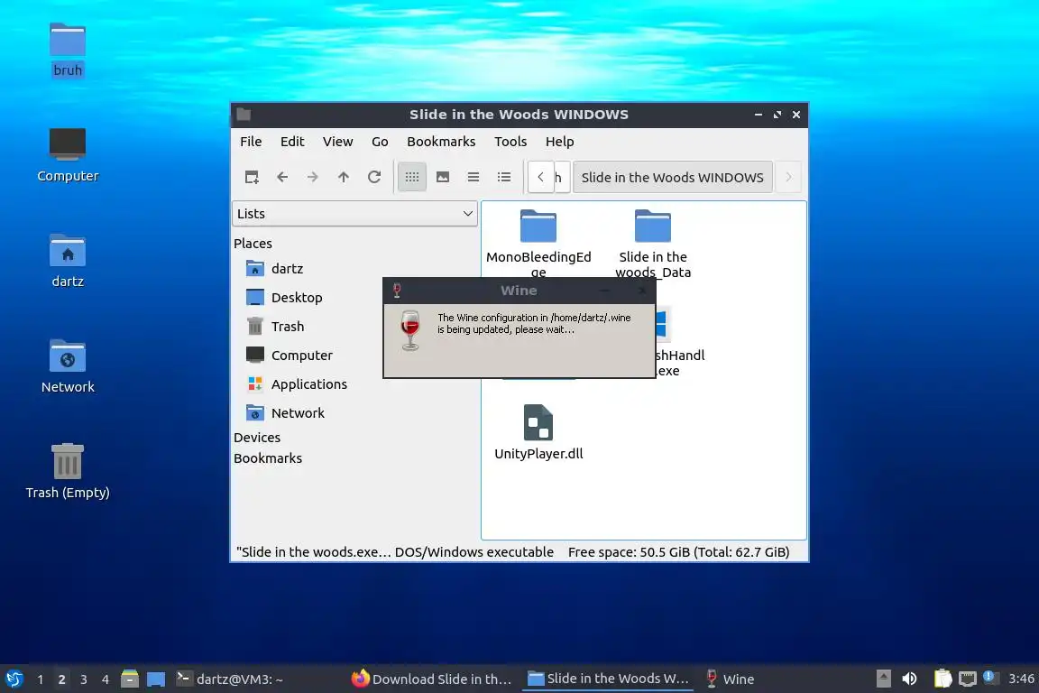The height and width of the screenshot is (693, 1039).
Task: Go forward with the right arrow toolbar icon
Action: tap(313, 177)
